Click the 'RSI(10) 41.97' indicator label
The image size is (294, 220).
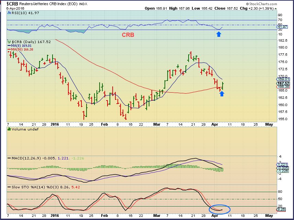coord(25,13)
